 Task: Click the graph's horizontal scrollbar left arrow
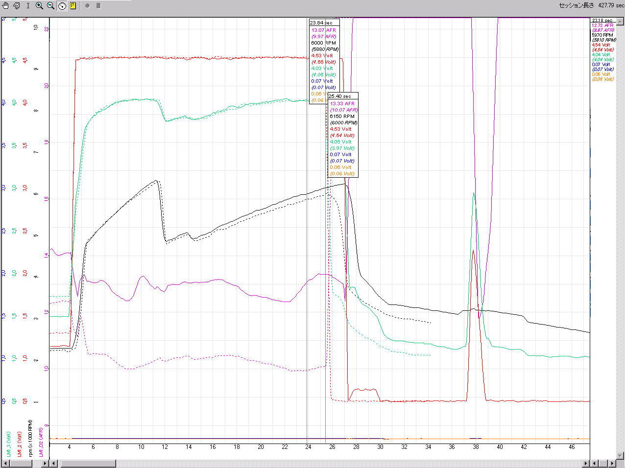pos(54,463)
